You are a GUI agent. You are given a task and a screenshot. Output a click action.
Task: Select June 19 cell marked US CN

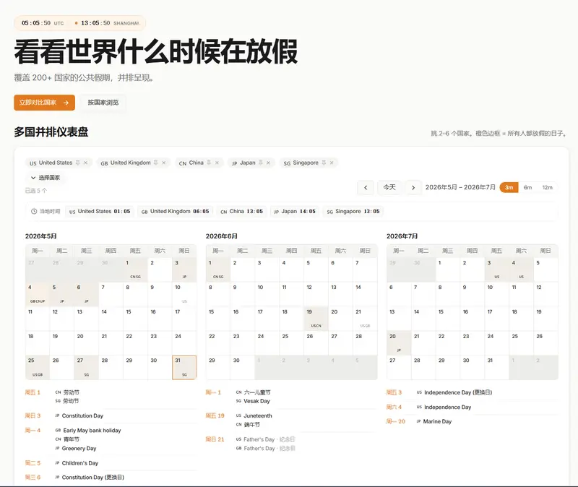[316, 319]
